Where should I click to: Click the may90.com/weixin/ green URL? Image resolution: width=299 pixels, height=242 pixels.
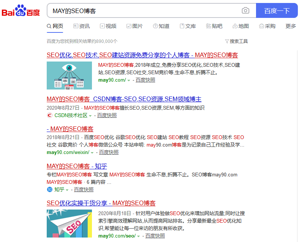click(x=68, y=153)
